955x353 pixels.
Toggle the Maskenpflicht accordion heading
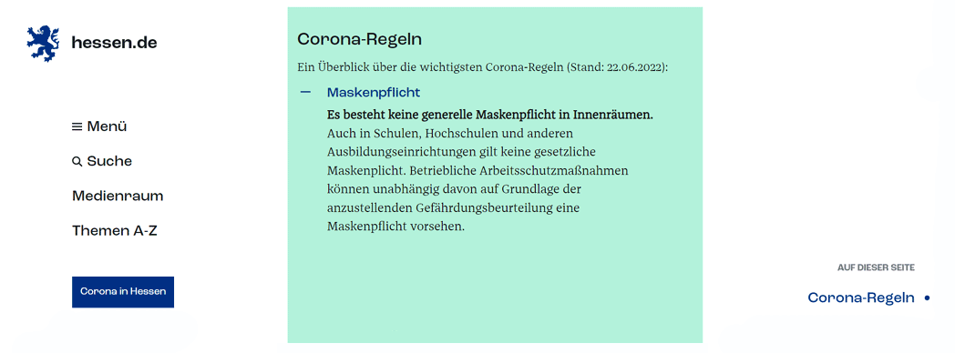[374, 93]
